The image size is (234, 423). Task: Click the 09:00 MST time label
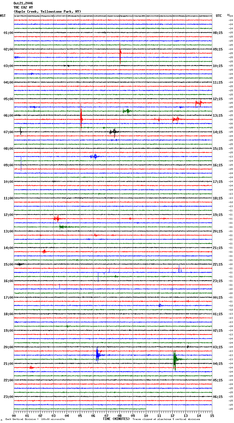[9, 165]
